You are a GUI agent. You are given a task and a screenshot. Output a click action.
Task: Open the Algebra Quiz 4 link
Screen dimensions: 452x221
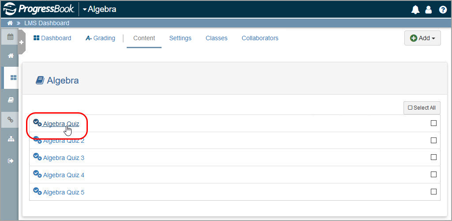click(x=64, y=175)
